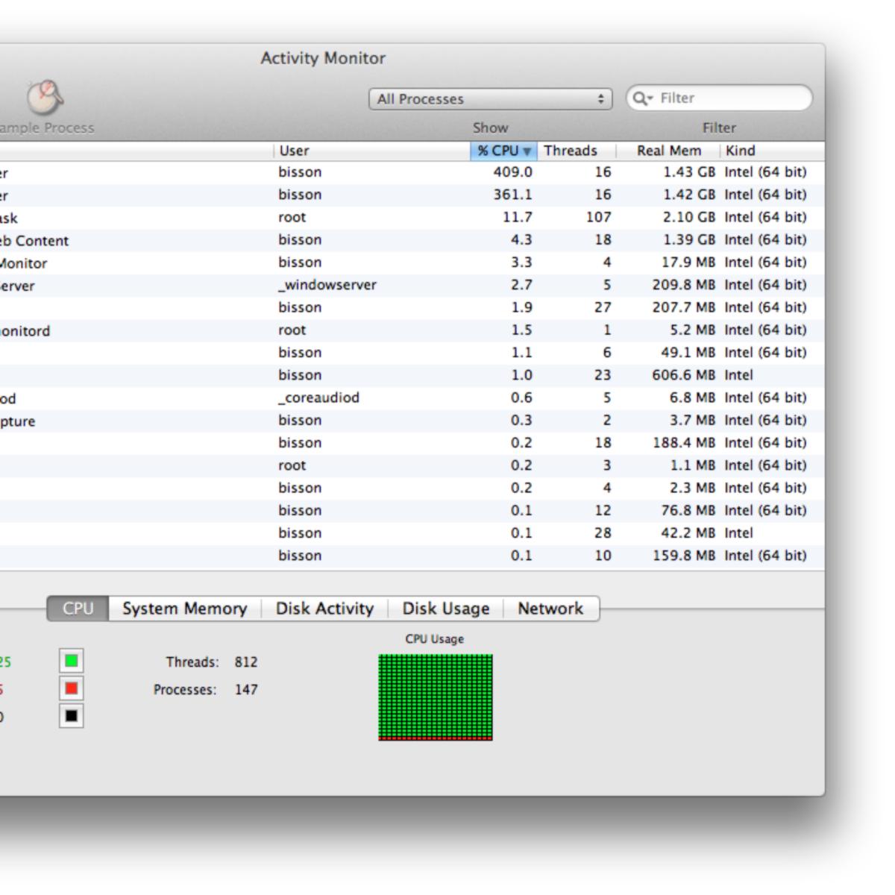Sort processes by the Real Mem column

(x=668, y=150)
